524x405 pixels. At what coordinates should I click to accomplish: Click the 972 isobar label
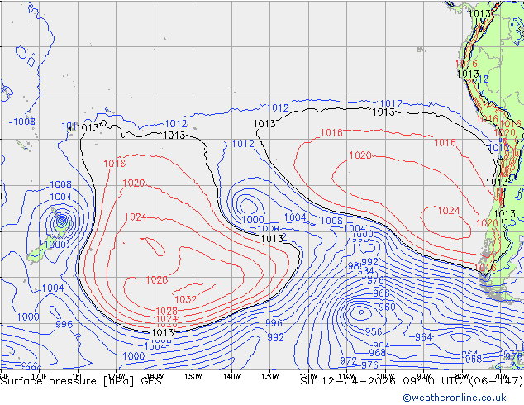point(349,361)
